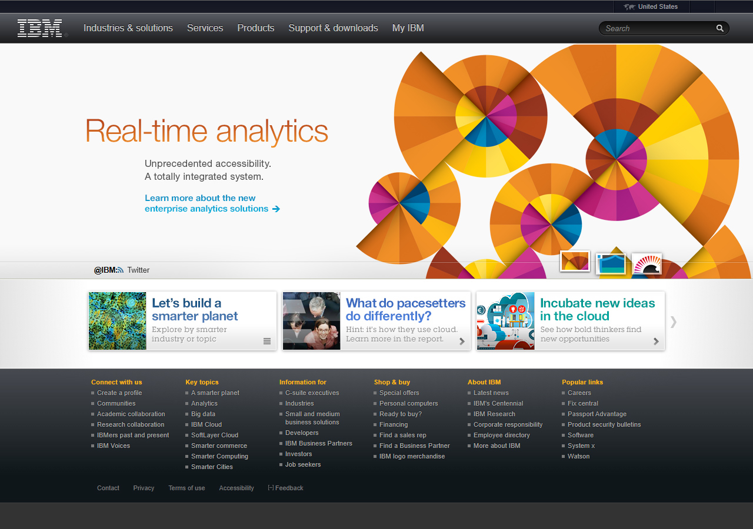This screenshot has width=753, height=529.
Task: Open What do pacesetters do differently heading
Action: click(x=405, y=310)
